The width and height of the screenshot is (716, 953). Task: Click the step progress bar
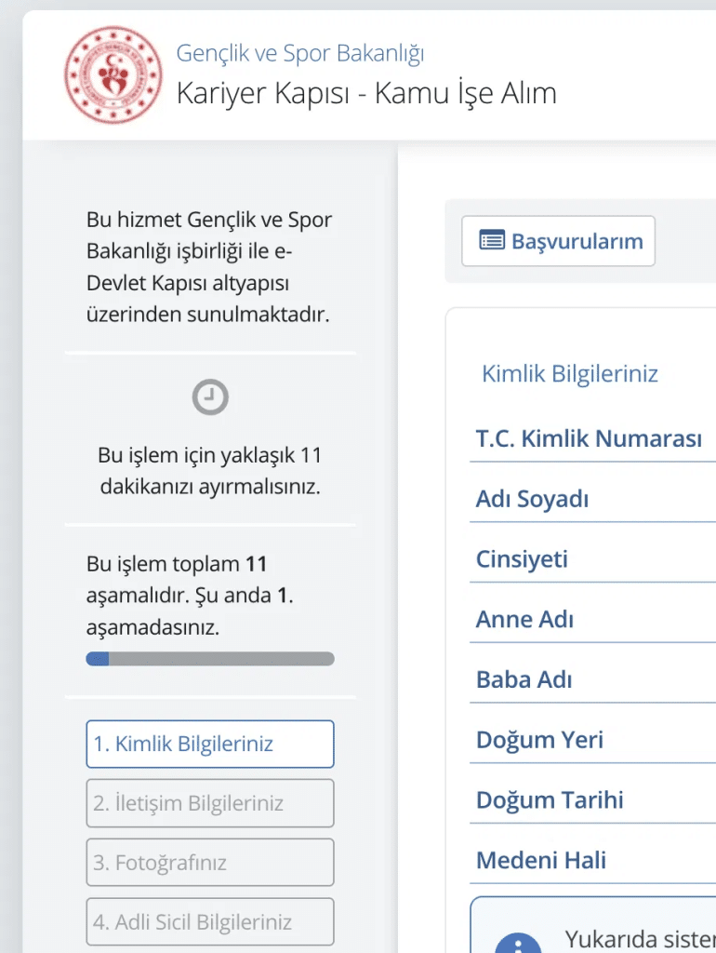point(210,659)
